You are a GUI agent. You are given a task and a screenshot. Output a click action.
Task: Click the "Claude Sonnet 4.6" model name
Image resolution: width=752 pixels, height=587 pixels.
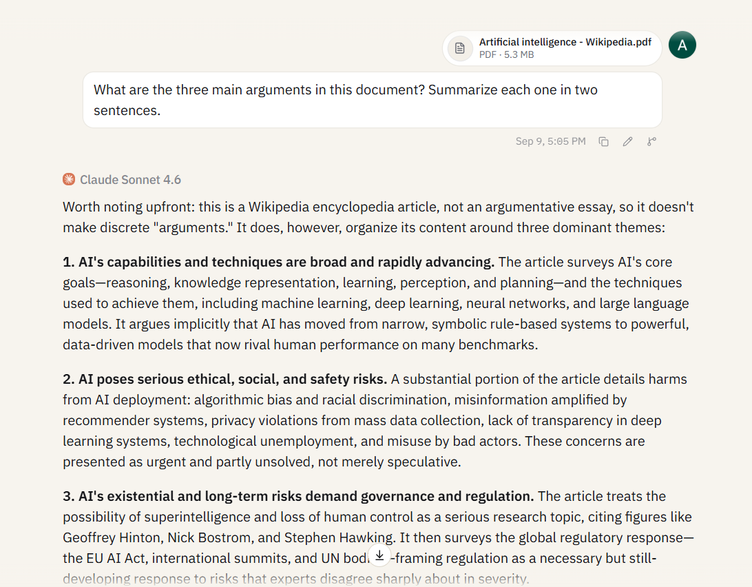130,180
